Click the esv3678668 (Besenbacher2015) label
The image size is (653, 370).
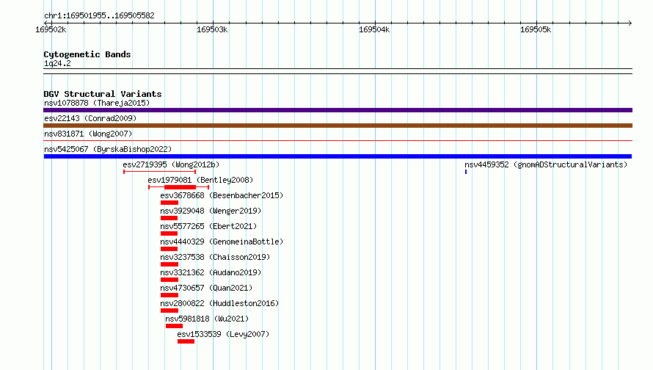pos(222,195)
